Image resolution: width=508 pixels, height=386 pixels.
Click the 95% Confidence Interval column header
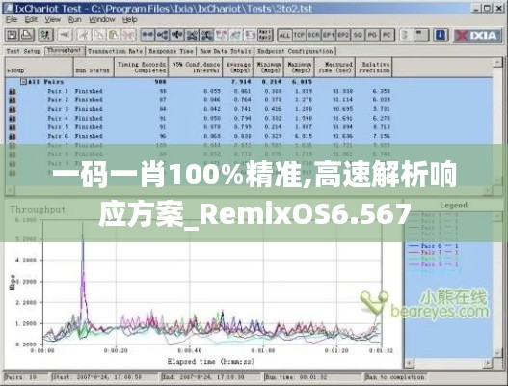(x=196, y=68)
